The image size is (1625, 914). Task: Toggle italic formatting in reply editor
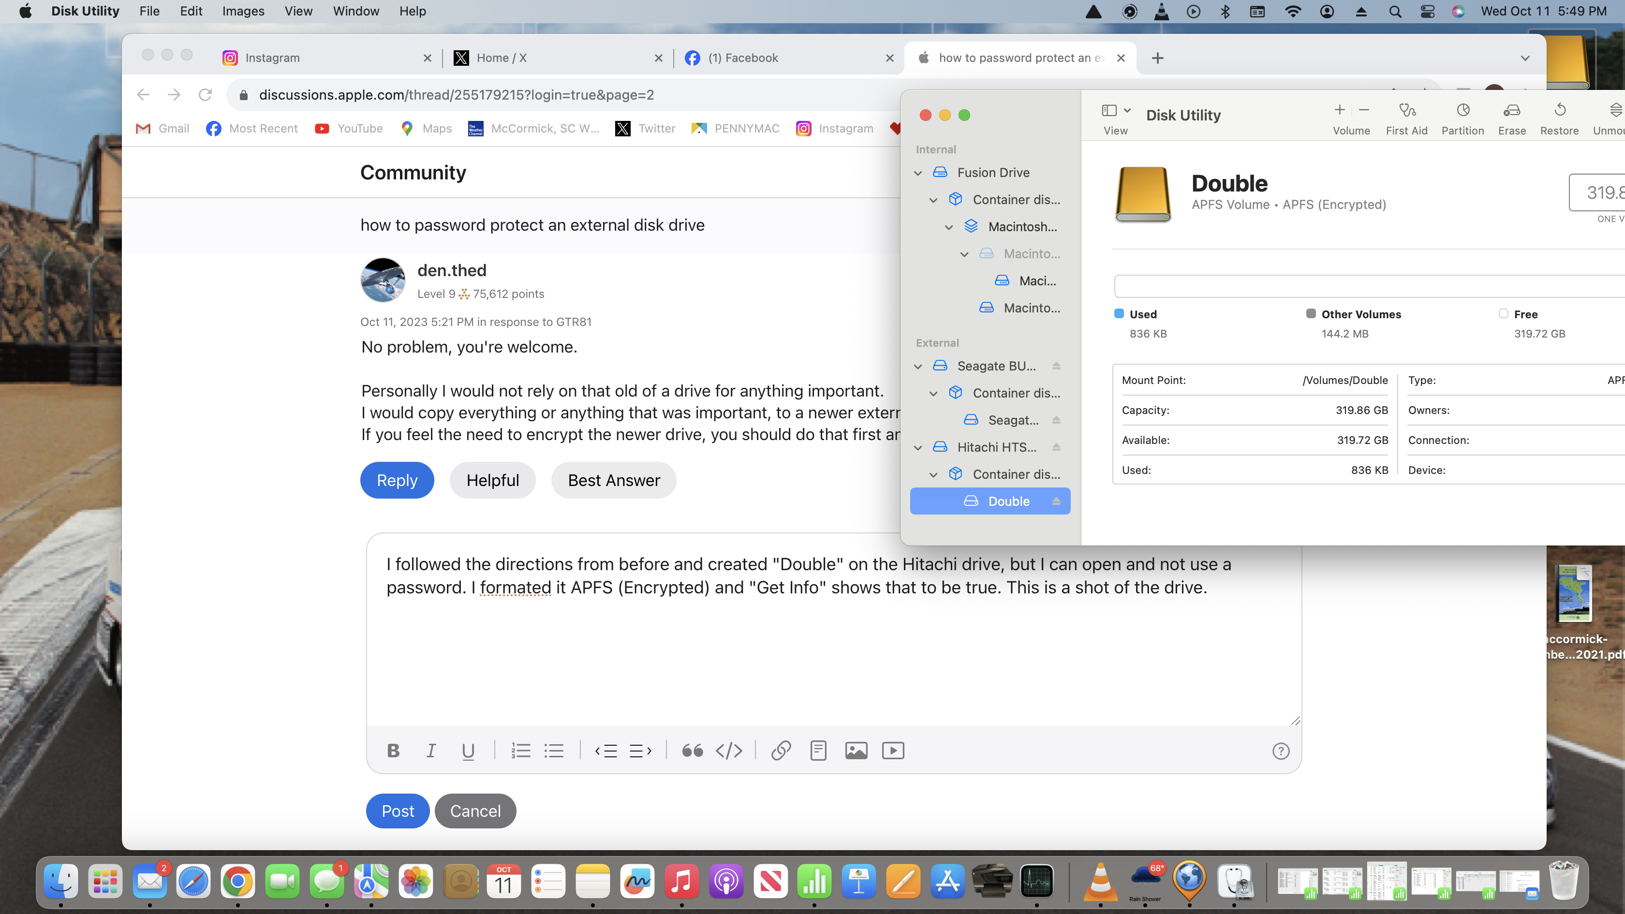coord(431,751)
